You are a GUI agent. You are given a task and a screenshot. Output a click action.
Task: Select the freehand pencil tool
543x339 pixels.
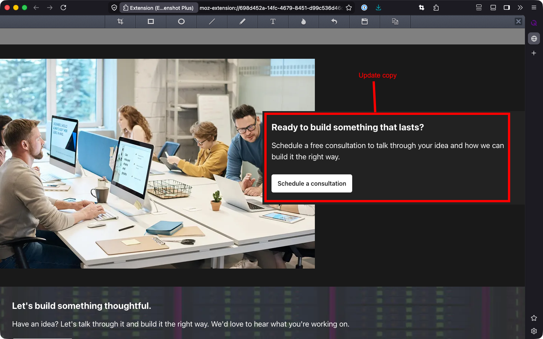click(x=242, y=21)
